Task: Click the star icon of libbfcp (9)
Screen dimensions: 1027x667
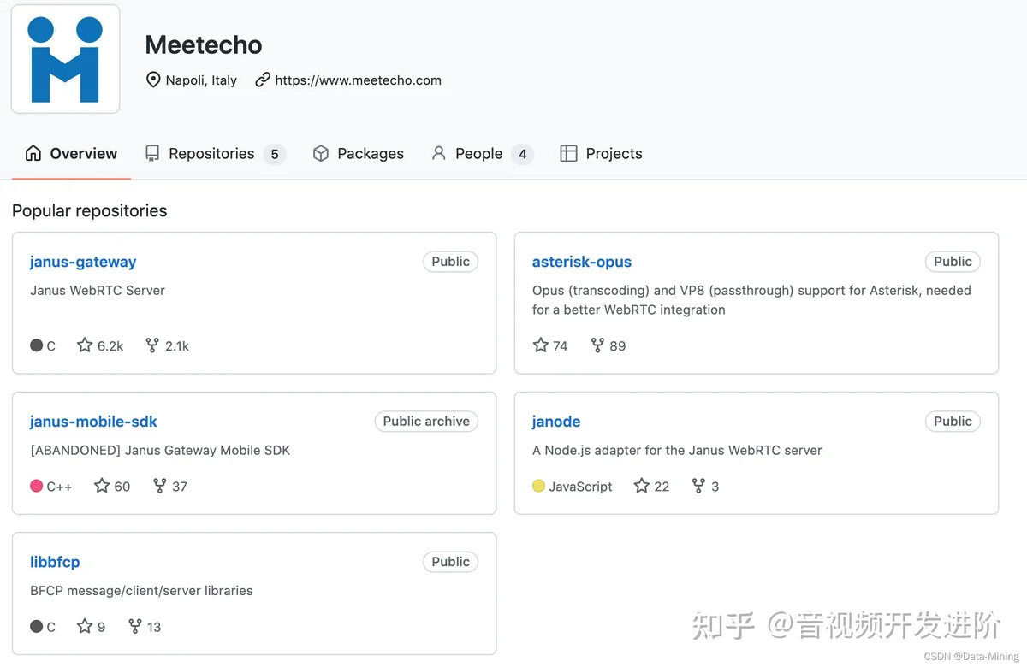Action: pos(85,626)
